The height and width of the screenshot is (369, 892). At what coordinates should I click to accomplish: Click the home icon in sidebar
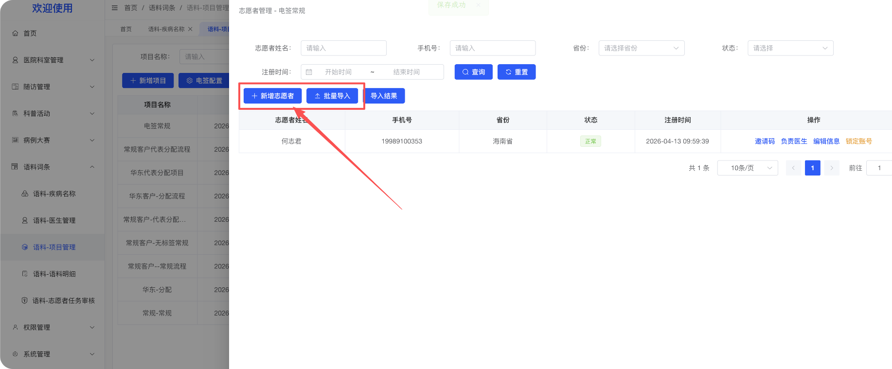15,34
